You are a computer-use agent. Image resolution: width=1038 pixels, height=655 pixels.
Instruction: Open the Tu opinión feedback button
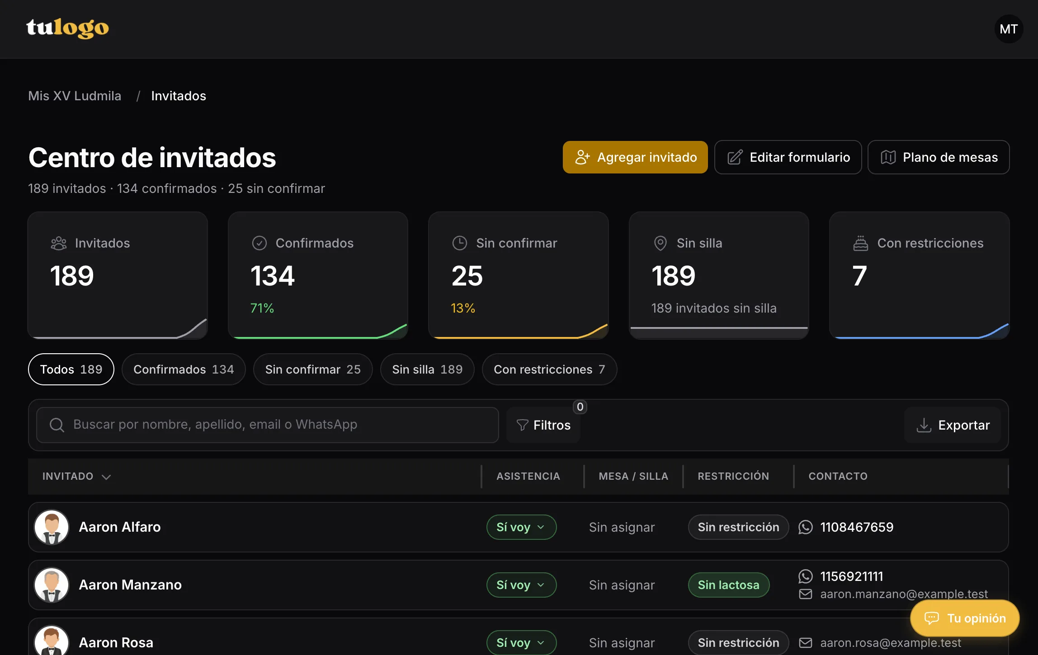[x=965, y=618]
